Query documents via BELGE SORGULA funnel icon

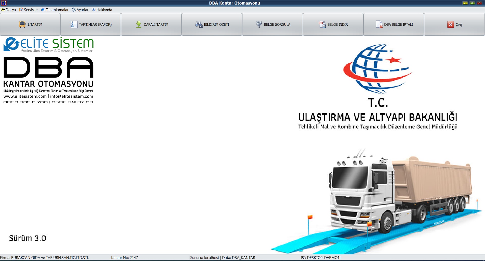click(x=273, y=24)
